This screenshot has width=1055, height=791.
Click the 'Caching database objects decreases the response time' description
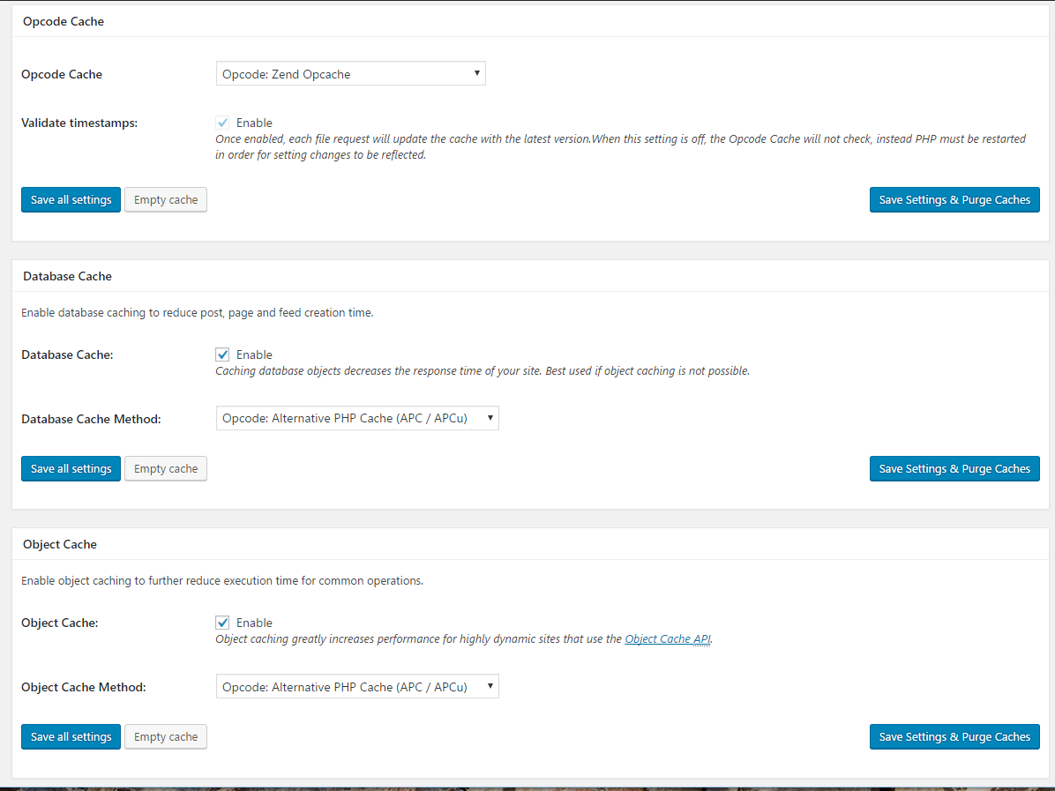click(483, 370)
